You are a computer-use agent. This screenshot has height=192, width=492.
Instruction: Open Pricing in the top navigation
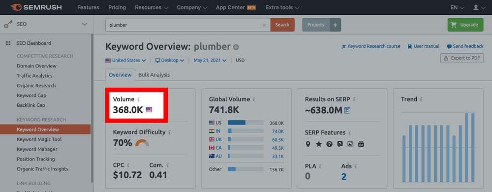point(117,7)
